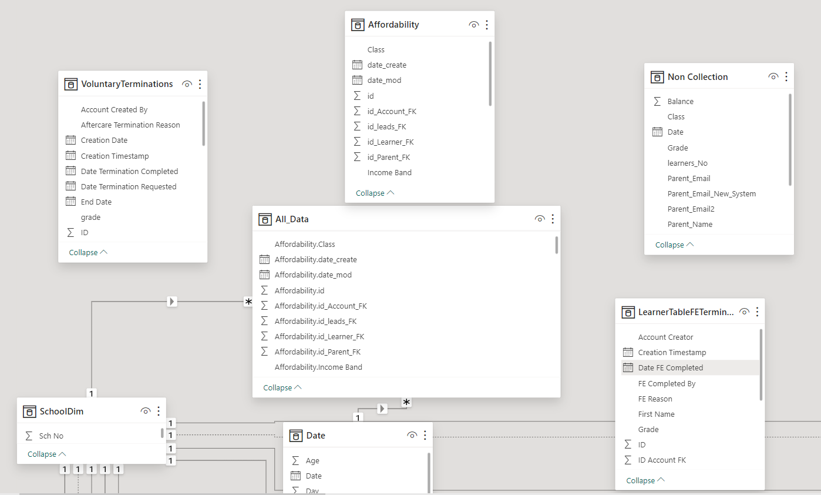Screen dimensions: 821x495
Task: Open more options for SchoolDim table
Action: pyautogui.click(x=159, y=411)
